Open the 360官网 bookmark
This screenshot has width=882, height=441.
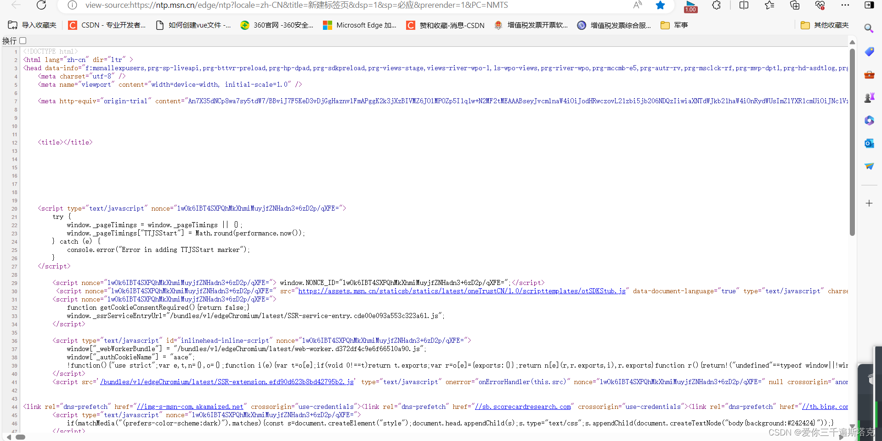[277, 25]
